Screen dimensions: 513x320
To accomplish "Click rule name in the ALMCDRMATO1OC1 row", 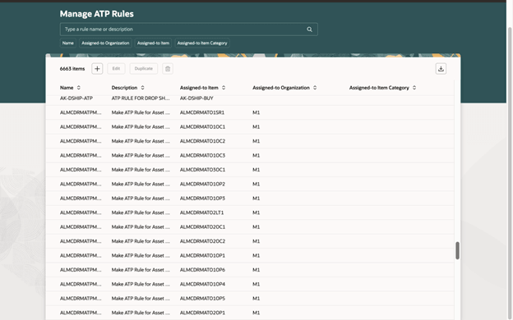I will pyautogui.click(x=81, y=126).
